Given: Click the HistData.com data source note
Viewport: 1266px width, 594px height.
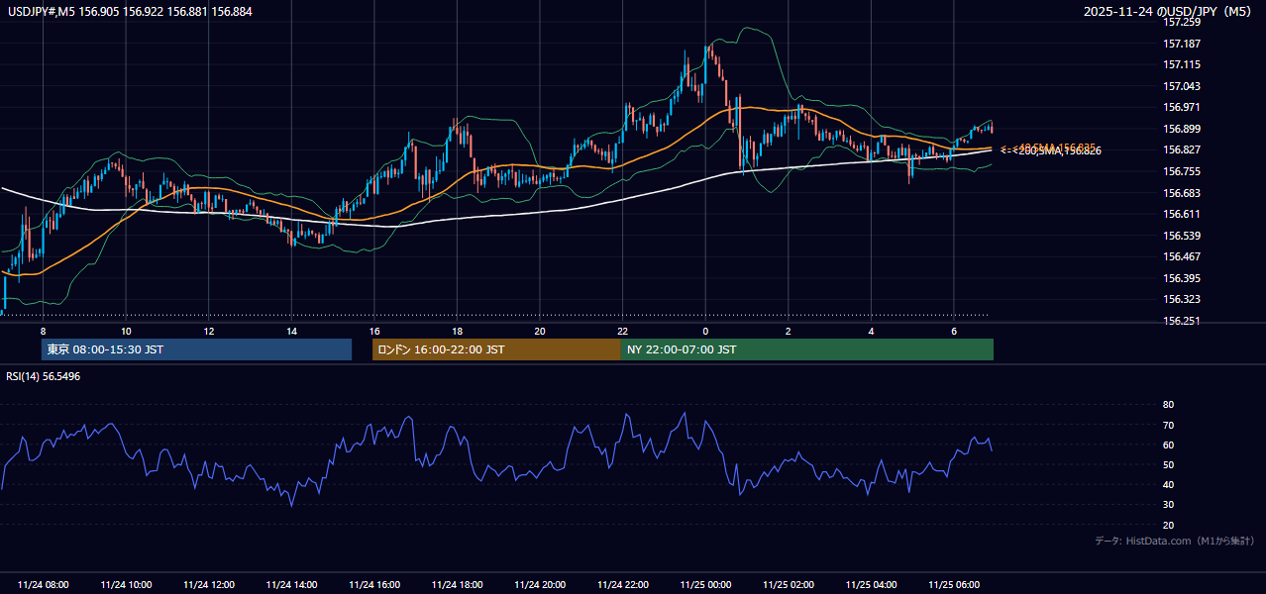Looking at the screenshot, I should tap(1175, 541).
